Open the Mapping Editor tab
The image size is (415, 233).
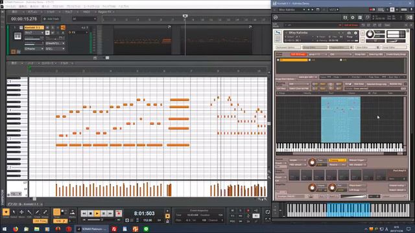tap(341, 47)
